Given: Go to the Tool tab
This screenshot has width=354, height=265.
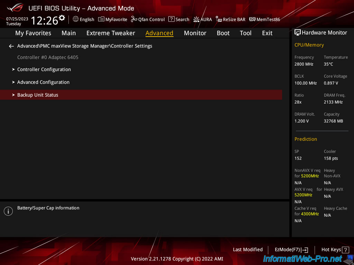Looking at the screenshot, I should click(x=246, y=33).
